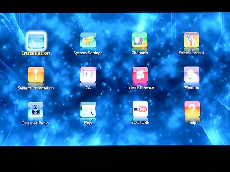Click the Help label text
The height and width of the screenshot is (172, 230).
pyautogui.click(x=192, y=123)
